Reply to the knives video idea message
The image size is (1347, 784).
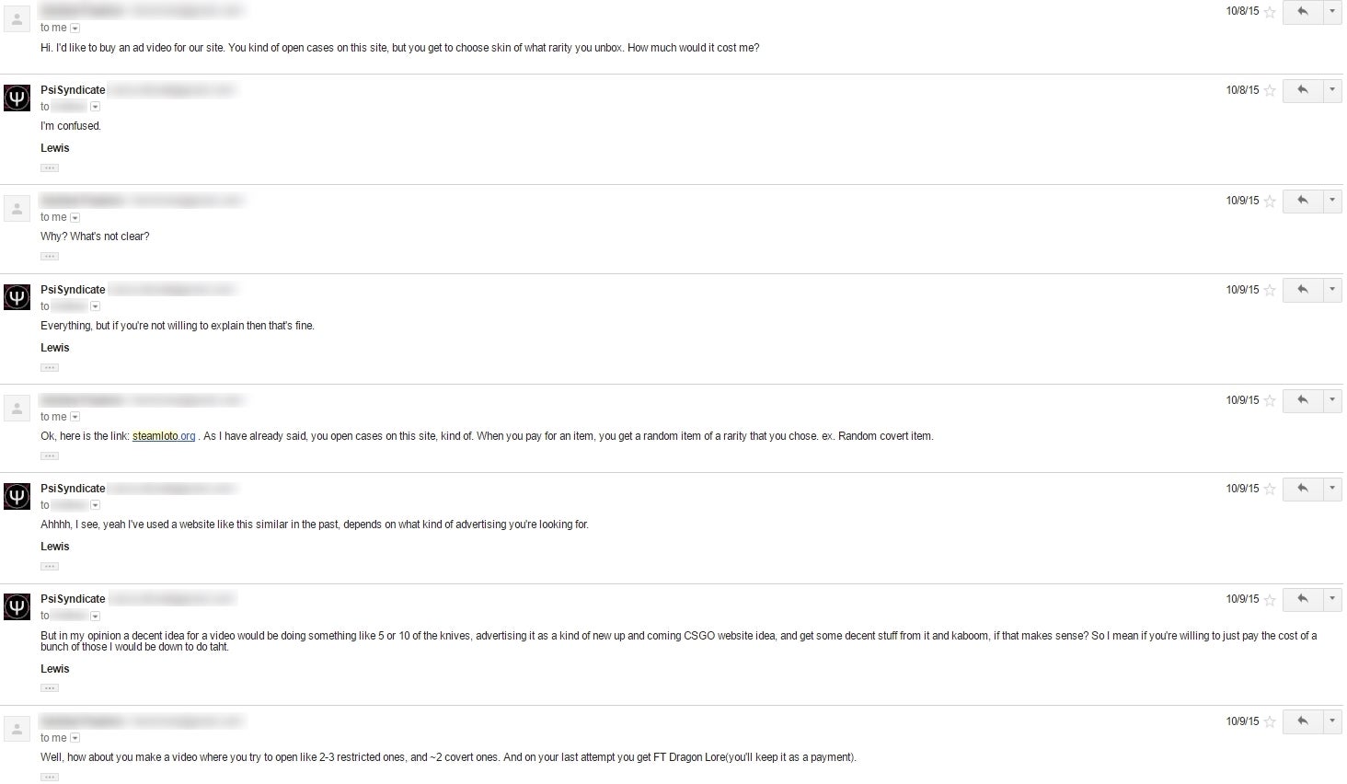point(1302,599)
